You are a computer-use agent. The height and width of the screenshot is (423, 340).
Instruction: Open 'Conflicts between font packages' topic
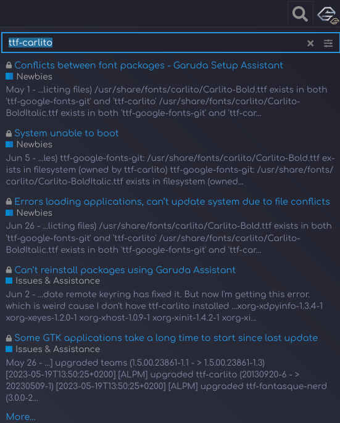[149, 65]
